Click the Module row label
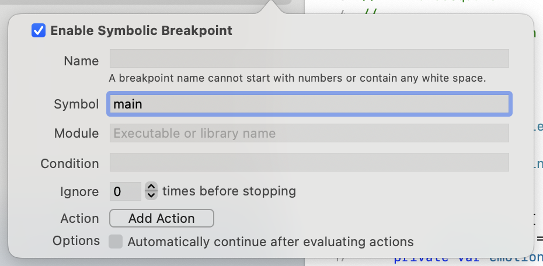Viewport: 543px width, 266px height. pyautogui.click(x=76, y=134)
